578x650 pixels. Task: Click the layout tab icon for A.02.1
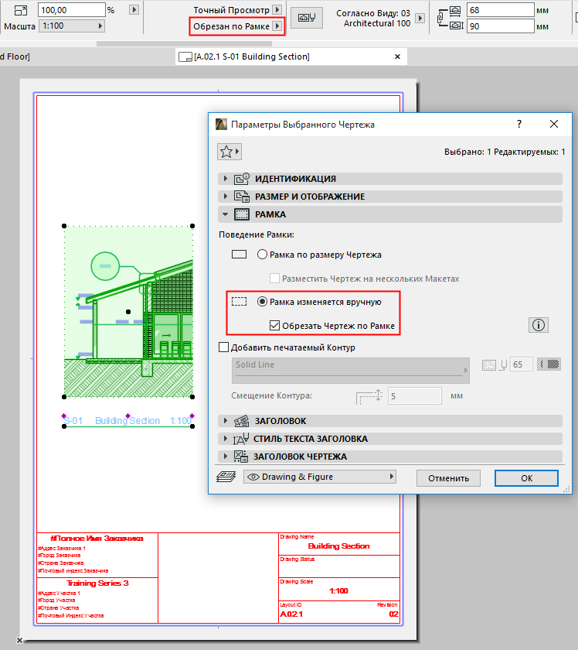(185, 56)
